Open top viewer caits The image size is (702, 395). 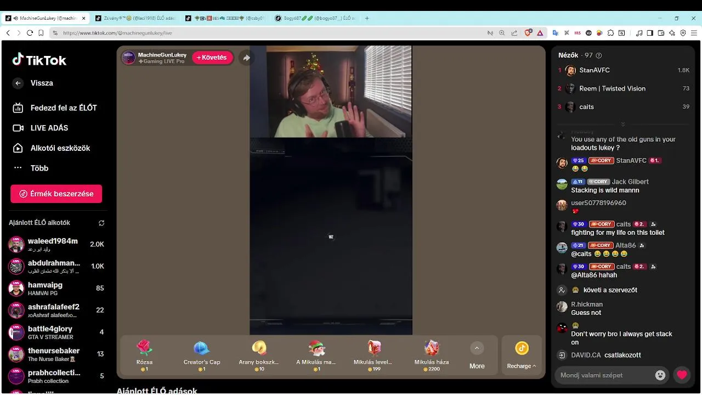click(624, 107)
